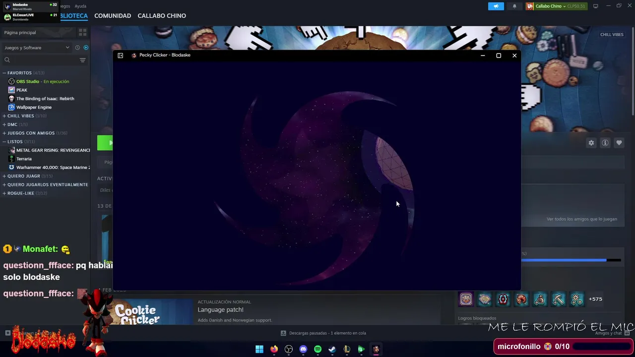Screen dimensions: 635x357
Task: Open Juegos y Software filter dropdown
Action: click(37, 48)
